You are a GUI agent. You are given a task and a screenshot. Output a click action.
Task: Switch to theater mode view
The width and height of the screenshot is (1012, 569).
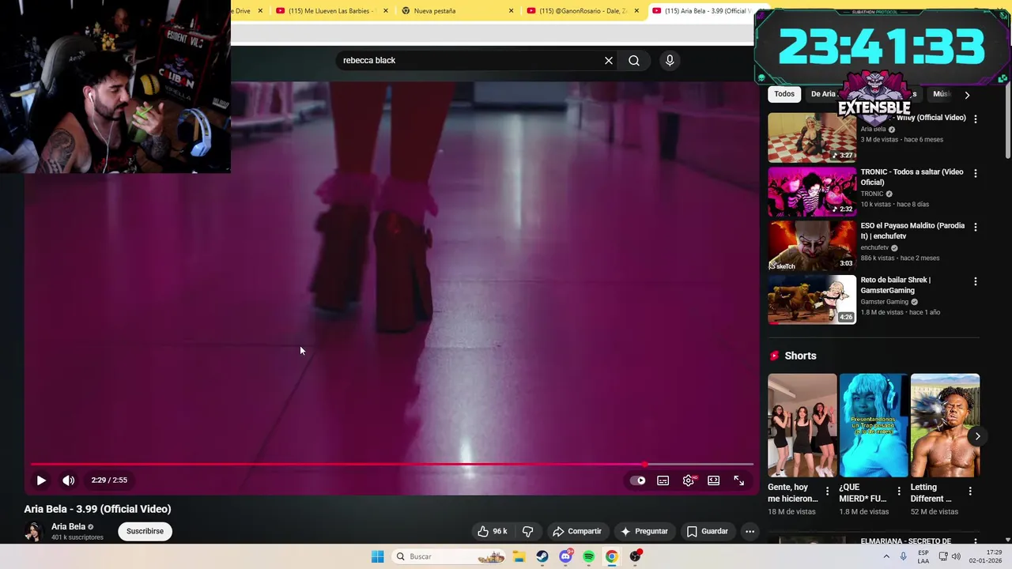click(714, 480)
